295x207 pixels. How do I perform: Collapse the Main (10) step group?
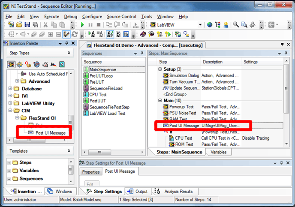[160, 100]
